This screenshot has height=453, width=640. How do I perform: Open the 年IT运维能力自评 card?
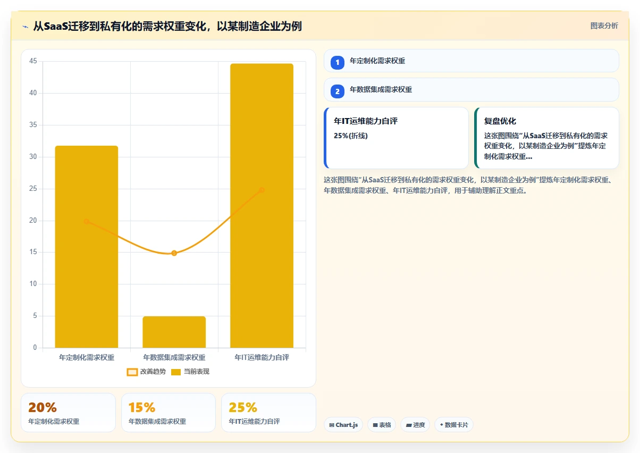coord(397,138)
